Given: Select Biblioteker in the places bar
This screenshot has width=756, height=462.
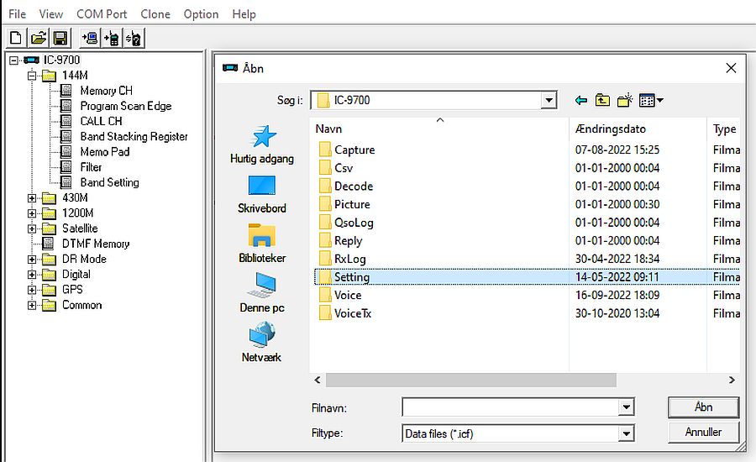Looking at the screenshot, I should coord(262,244).
